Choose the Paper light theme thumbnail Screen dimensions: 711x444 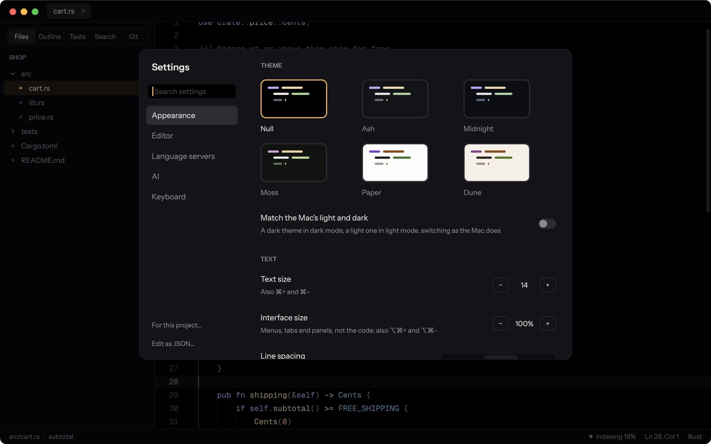[x=395, y=163]
